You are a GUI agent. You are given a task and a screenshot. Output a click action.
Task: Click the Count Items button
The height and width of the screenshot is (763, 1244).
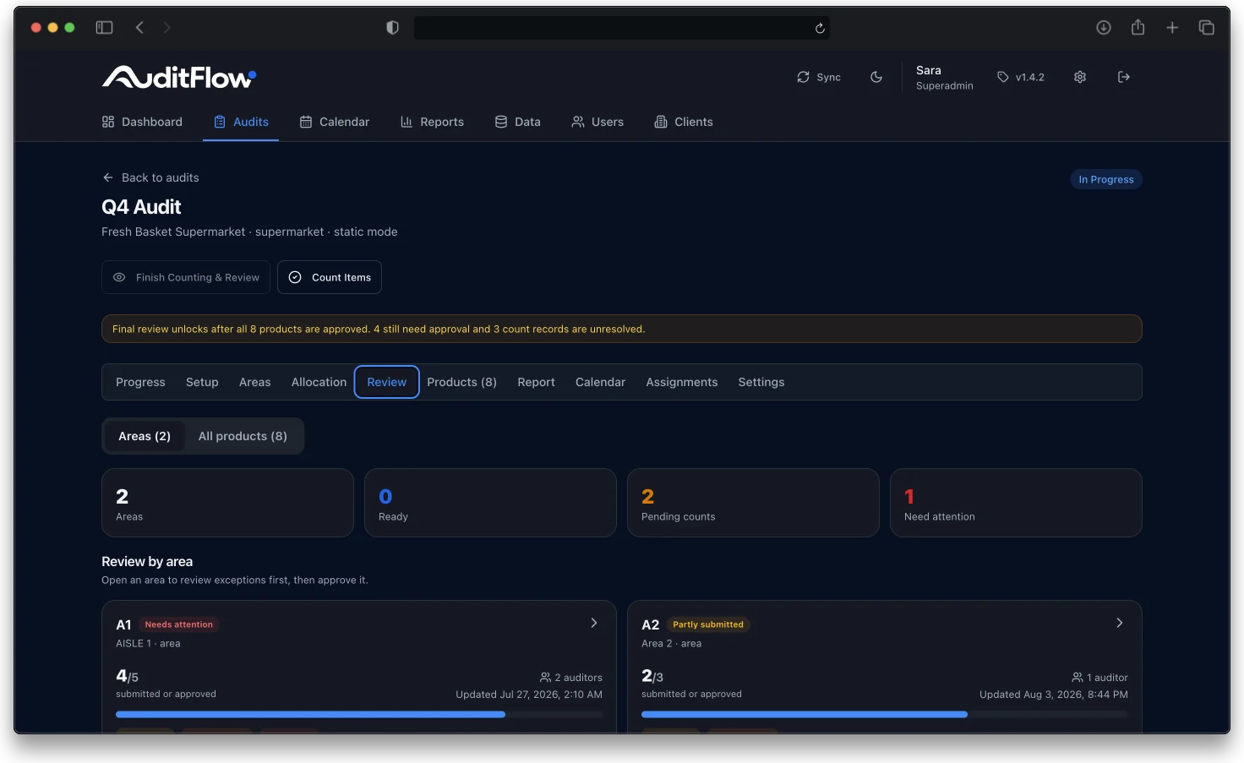pos(330,277)
